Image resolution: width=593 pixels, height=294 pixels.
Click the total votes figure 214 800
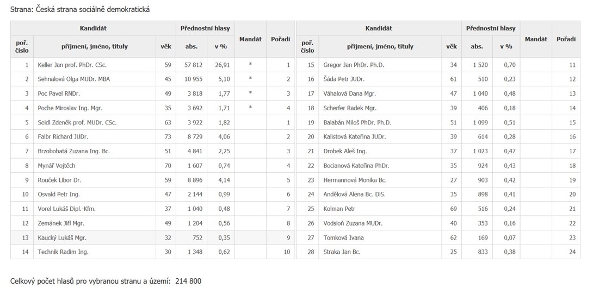(188, 281)
